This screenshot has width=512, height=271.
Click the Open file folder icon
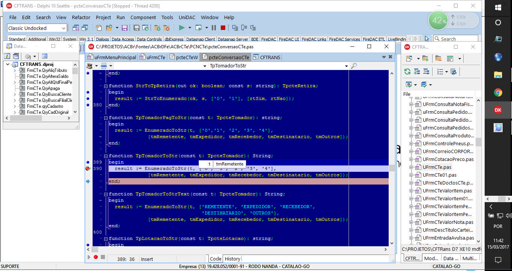coord(109,28)
